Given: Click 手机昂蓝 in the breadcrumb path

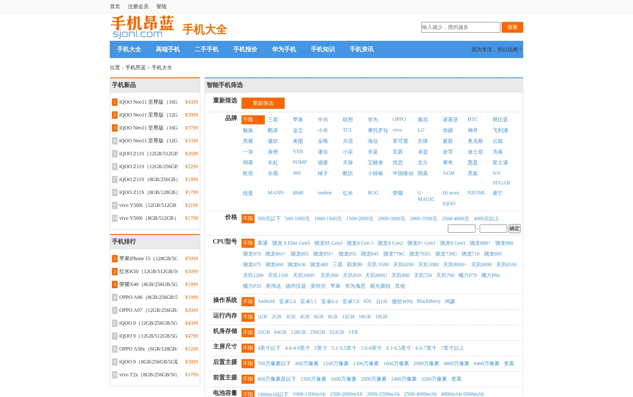Looking at the screenshot, I should (136, 68).
